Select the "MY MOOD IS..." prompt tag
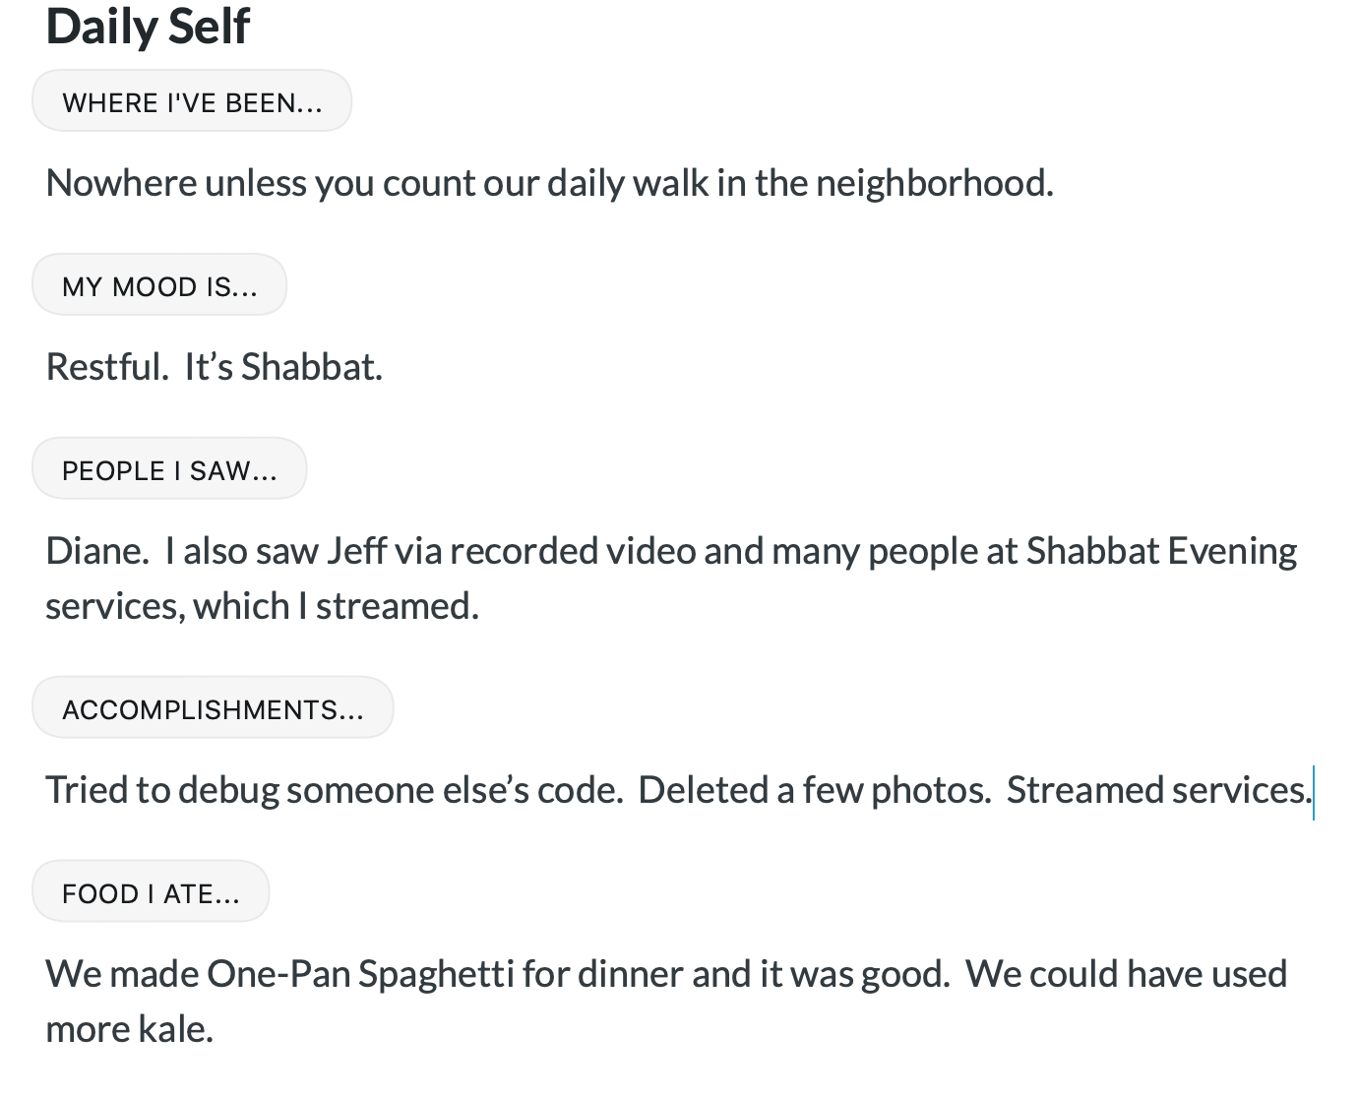The width and height of the screenshot is (1358, 1096). tap(159, 286)
